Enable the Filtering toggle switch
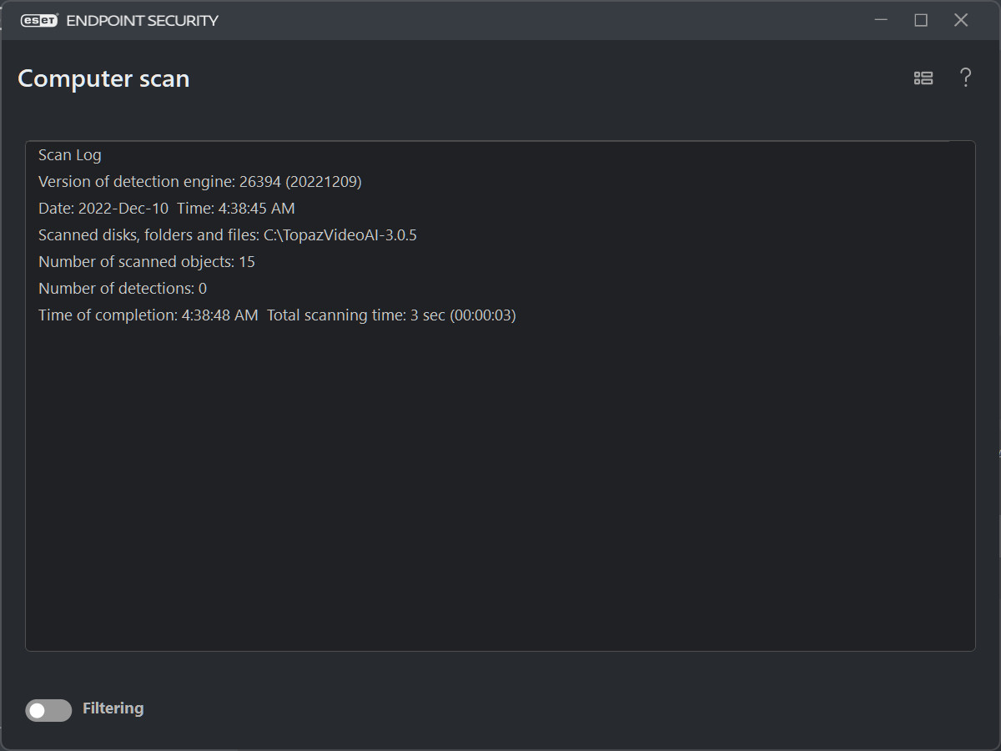 (48, 710)
